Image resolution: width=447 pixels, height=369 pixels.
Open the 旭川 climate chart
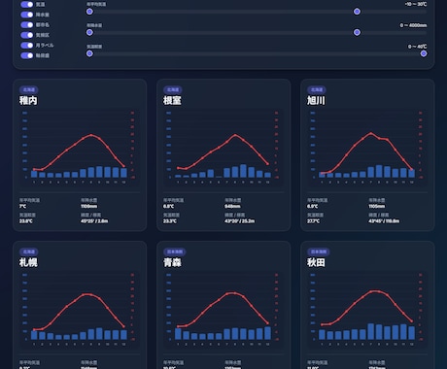tap(367, 148)
